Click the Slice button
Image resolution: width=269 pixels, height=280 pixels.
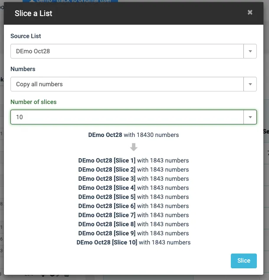[x=244, y=261]
